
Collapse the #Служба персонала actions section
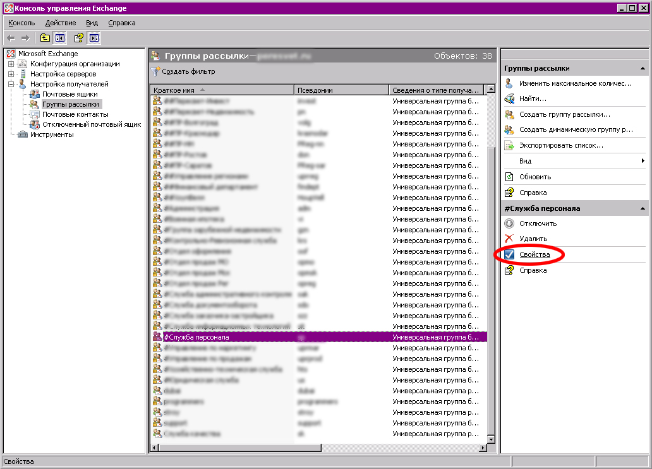pyautogui.click(x=643, y=208)
